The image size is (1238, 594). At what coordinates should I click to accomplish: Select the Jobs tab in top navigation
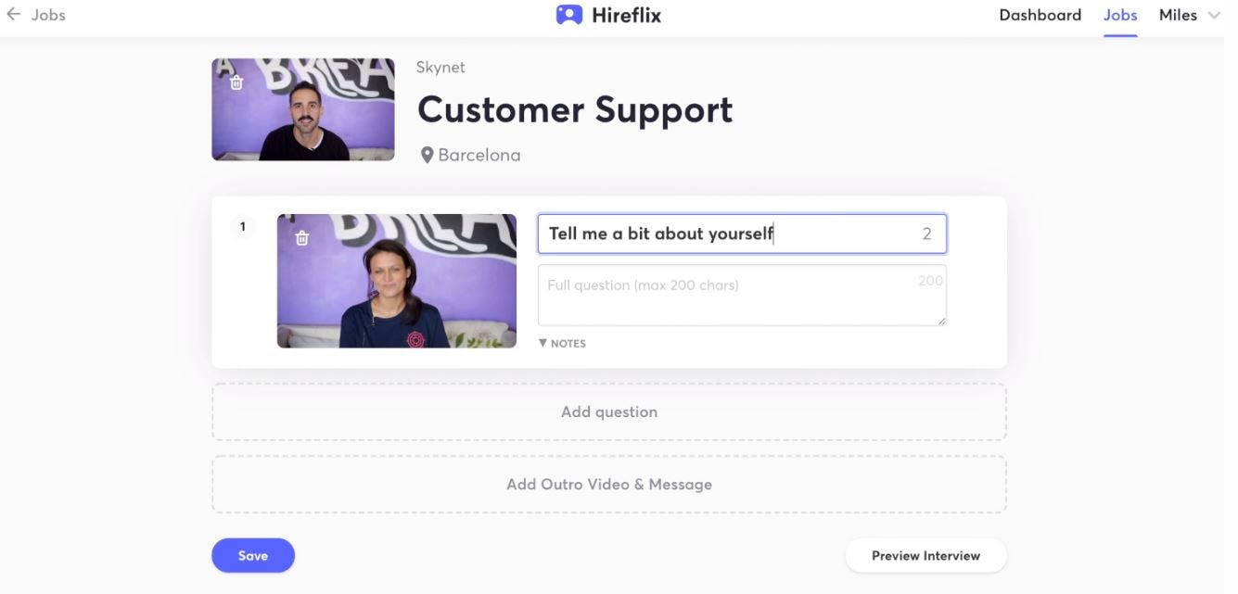1119,15
